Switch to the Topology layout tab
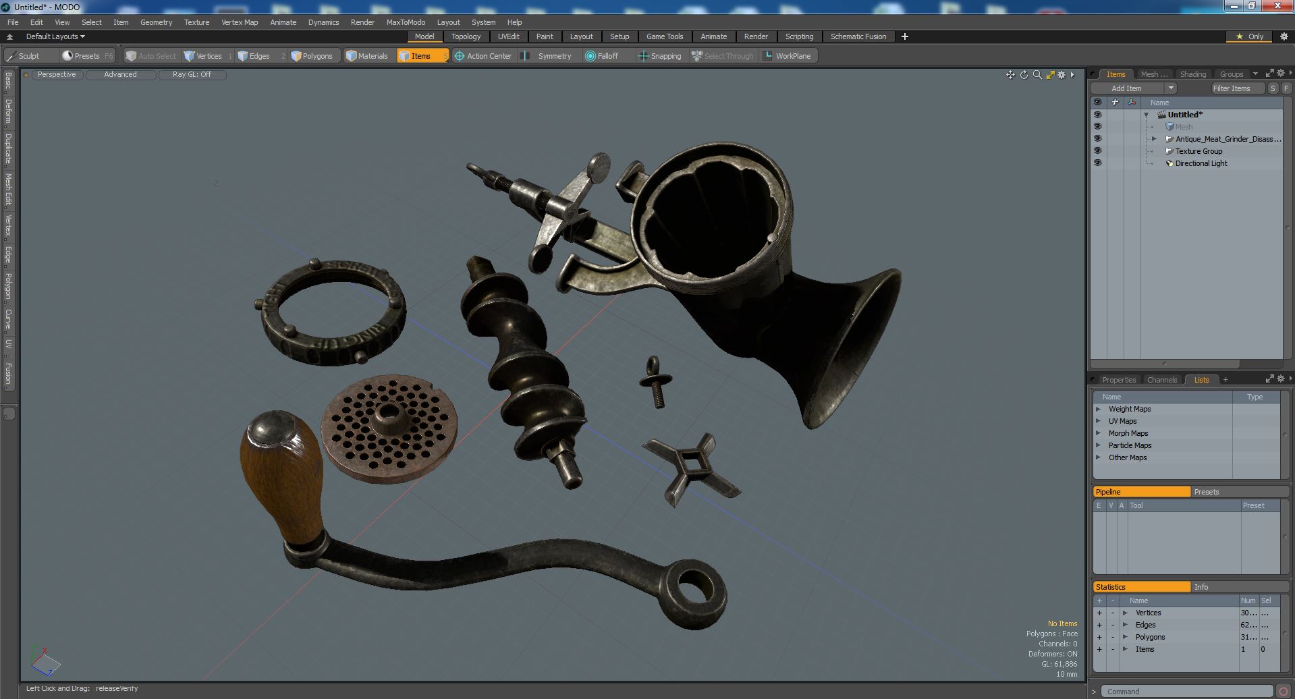 466,36
